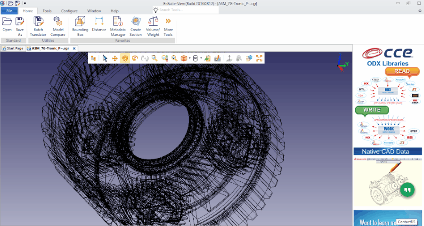Click the highlighted Rotate tool in view toolbar
Screen dimensions: 424x226
click(x=125, y=58)
